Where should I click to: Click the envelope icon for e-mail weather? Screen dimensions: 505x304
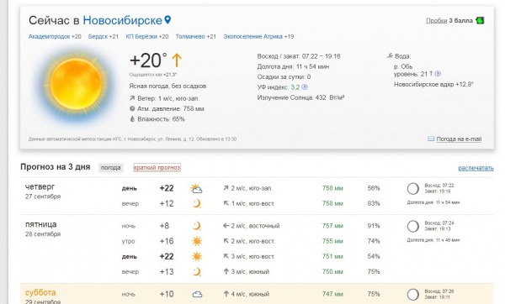(x=431, y=139)
